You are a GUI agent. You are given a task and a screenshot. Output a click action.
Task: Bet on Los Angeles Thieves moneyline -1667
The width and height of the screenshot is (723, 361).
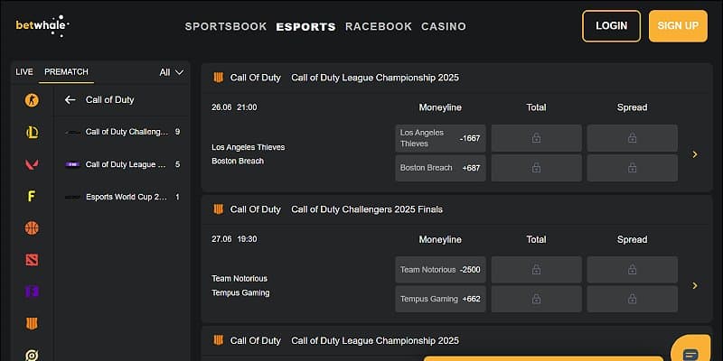(440, 138)
